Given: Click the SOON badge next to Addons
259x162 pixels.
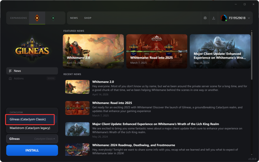Looking at the screenshot, I should click(x=51, y=78).
